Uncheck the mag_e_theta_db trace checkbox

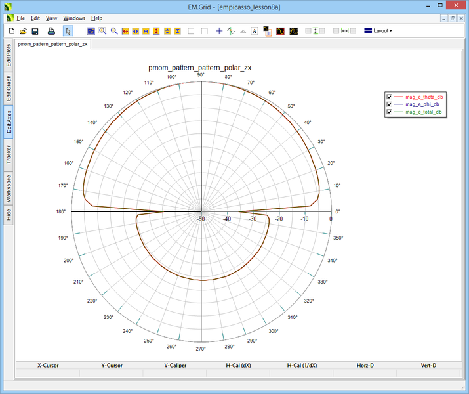390,97
